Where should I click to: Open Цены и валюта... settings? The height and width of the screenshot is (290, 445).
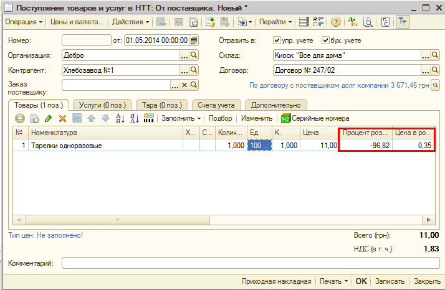coord(77,22)
